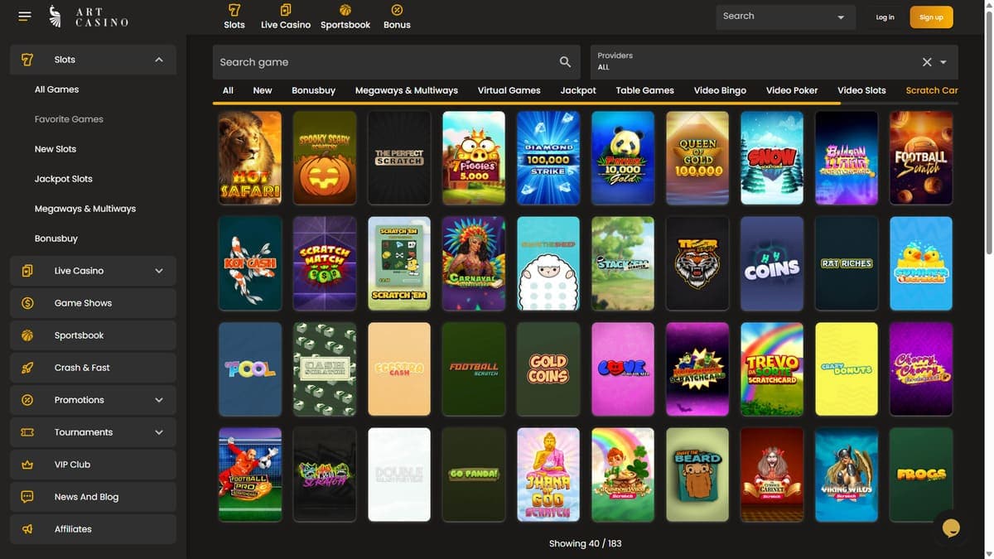Image resolution: width=994 pixels, height=559 pixels.
Task: Expand the Live Casino sidebar section
Action: pyautogui.click(x=159, y=271)
